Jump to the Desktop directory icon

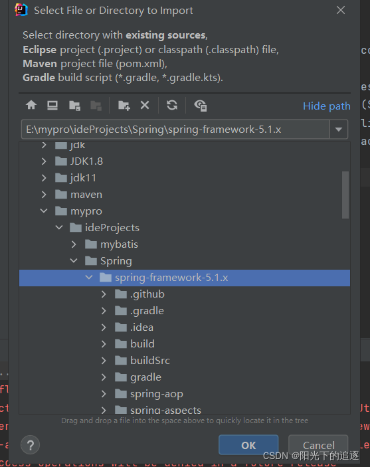pyautogui.click(x=52, y=106)
